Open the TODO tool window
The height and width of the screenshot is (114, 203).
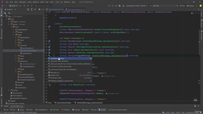[x=29, y=110]
